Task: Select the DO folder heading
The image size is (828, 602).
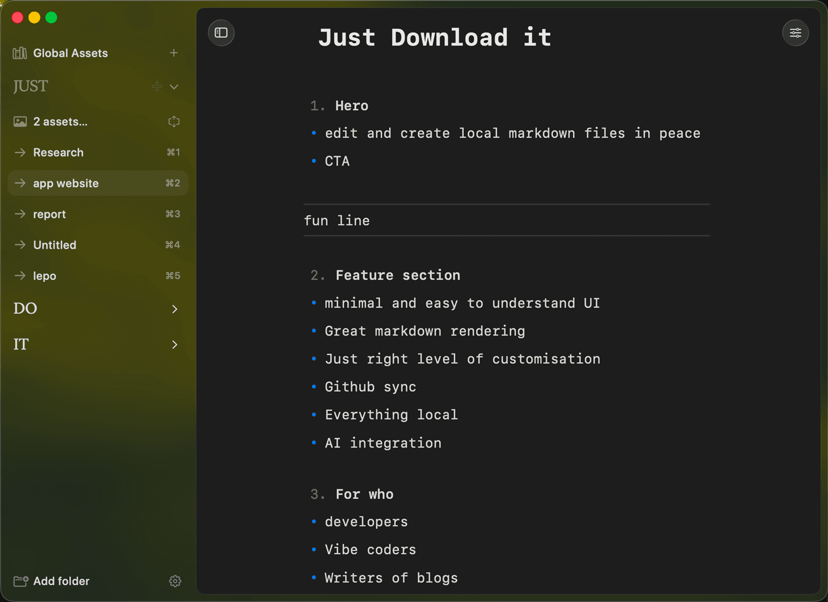Action: (x=25, y=309)
